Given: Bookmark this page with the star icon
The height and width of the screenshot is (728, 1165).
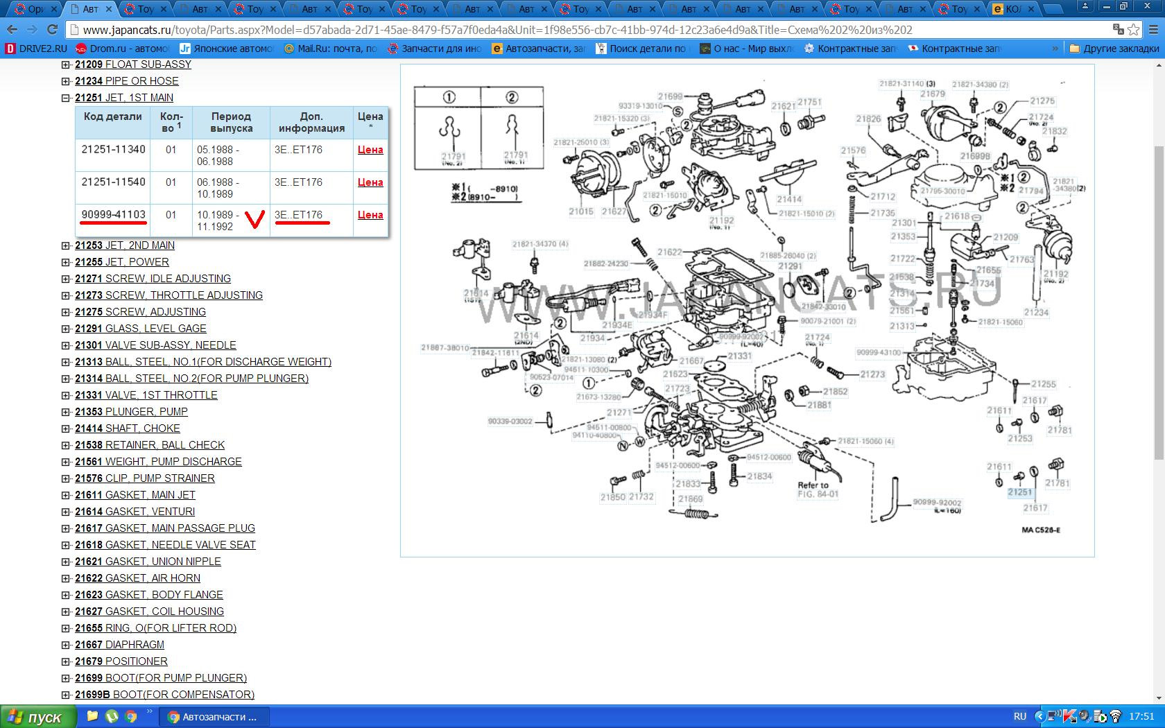Looking at the screenshot, I should pos(1134,30).
